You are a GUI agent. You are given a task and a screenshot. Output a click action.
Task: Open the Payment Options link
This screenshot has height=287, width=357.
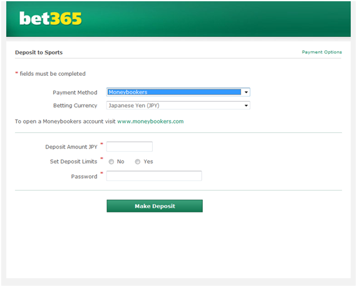tap(322, 52)
